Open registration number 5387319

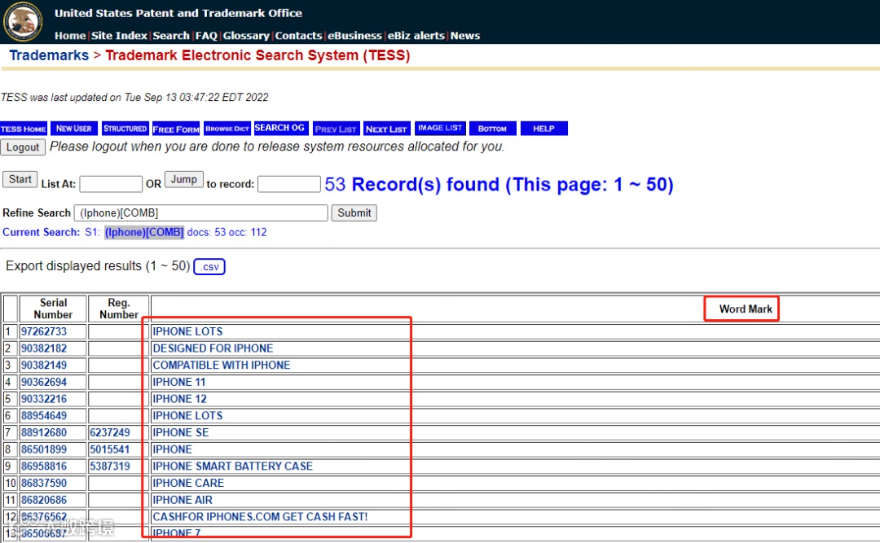(x=109, y=466)
